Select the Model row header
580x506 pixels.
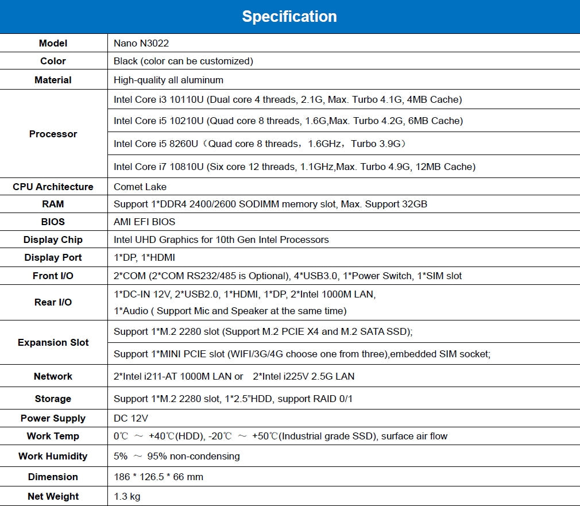(x=53, y=43)
